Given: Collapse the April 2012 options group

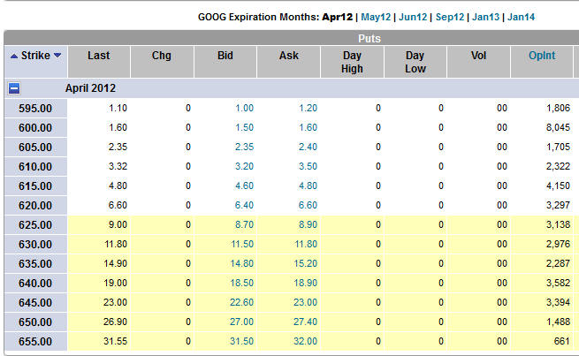Looking at the screenshot, I should (15, 88).
